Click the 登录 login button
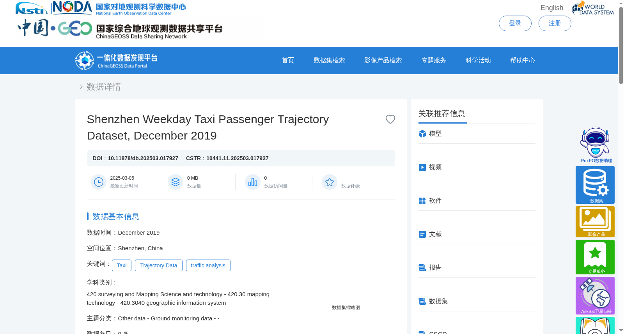 (x=515, y=23)
